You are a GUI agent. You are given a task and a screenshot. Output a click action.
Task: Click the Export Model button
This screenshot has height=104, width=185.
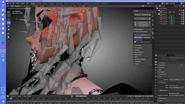click(145, 15)
